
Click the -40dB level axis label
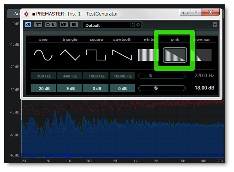click(x=15, y=112)
